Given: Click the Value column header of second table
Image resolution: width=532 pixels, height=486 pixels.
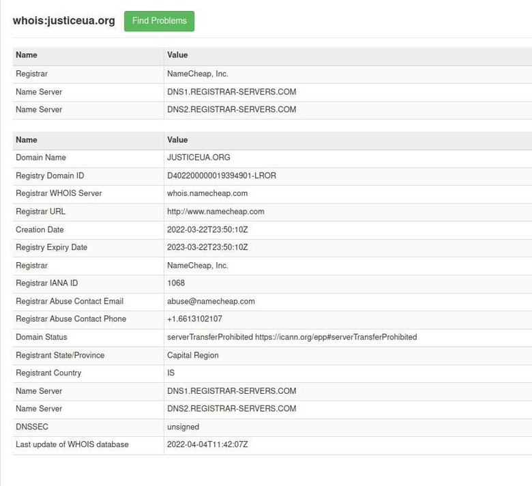Looking at the screenshot, I should click(x=177, y=140).
